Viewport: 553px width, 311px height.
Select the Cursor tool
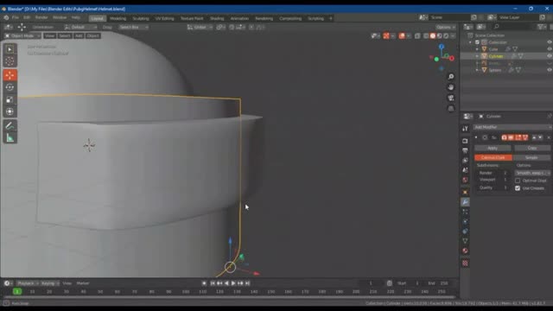point(10,61)
